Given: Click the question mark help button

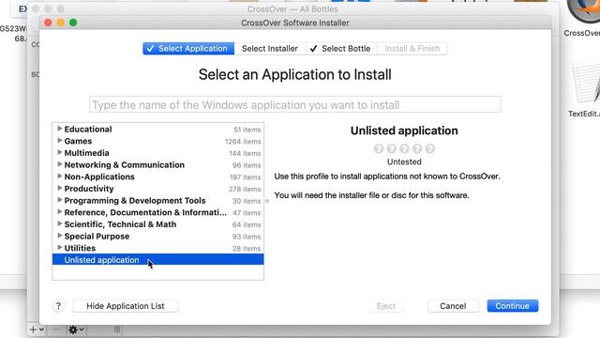Looking at the screenshot, I should 58,306.
